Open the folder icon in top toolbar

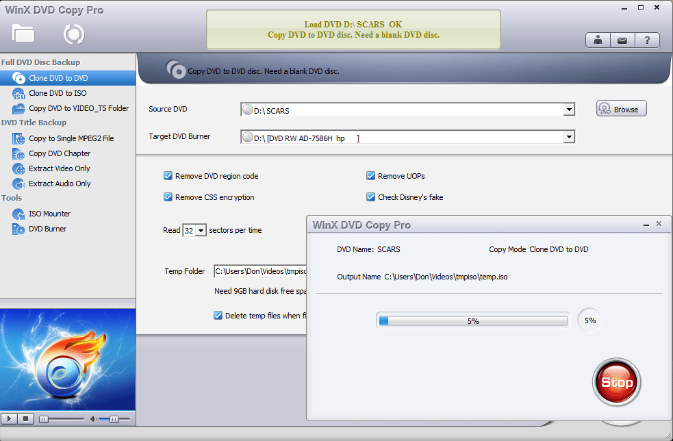click(x=23, y=34)
